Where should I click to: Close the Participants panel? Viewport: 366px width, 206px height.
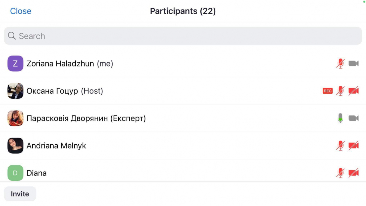click(x=21, y=11)
